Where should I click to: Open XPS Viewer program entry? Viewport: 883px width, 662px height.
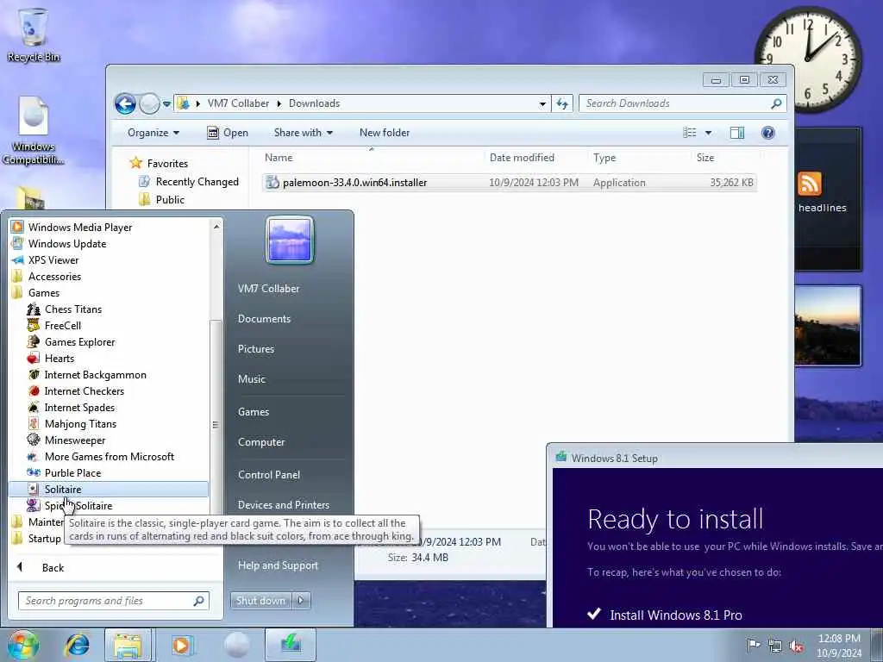pos(53,259)
